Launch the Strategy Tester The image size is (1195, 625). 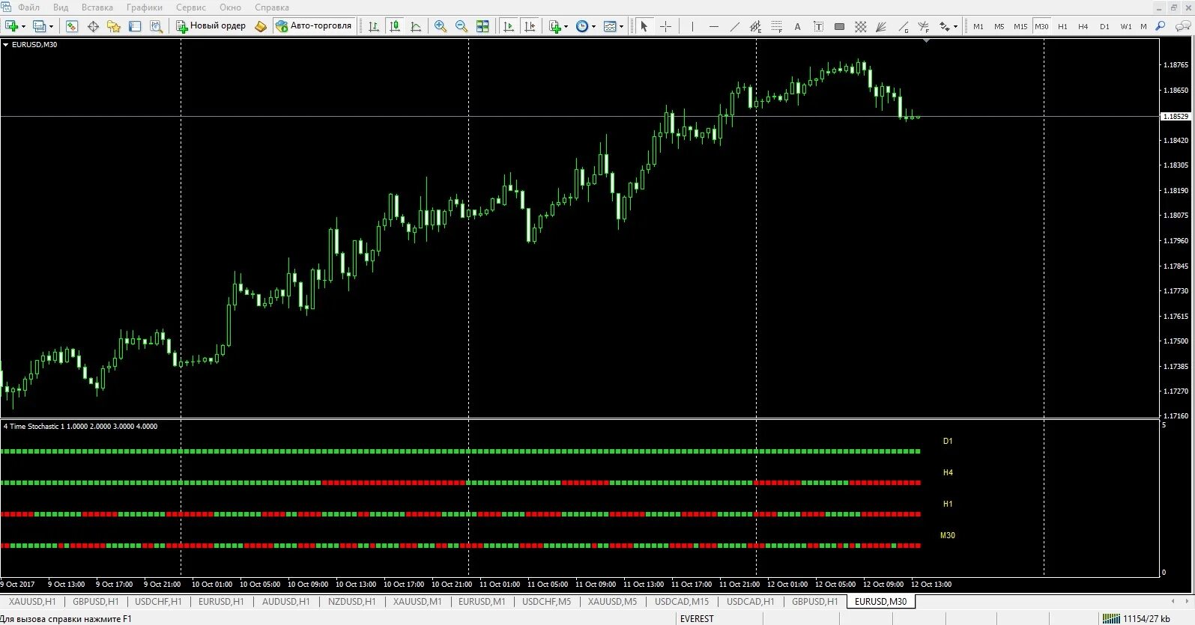[156, 26]
